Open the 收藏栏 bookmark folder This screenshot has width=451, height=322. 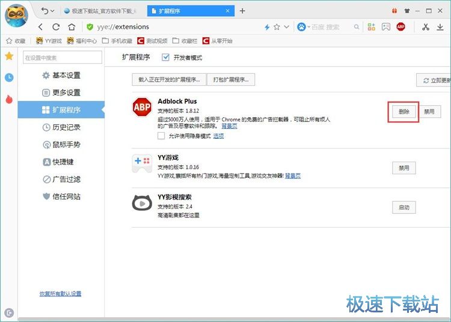tap(185, 41)
